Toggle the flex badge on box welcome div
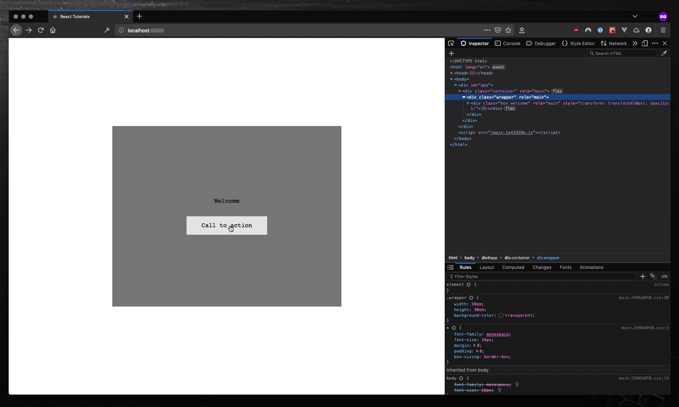Viewport: 679px width, 407px height. 510,108
